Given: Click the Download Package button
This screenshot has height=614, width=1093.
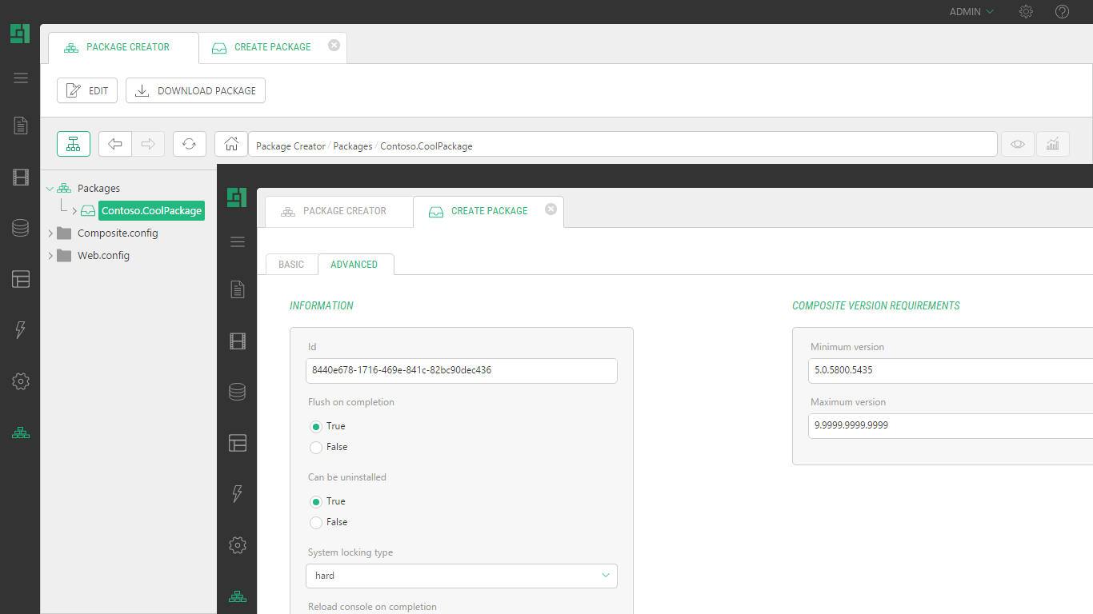Looking at the screenshot, I should click(x=196, y=91).
